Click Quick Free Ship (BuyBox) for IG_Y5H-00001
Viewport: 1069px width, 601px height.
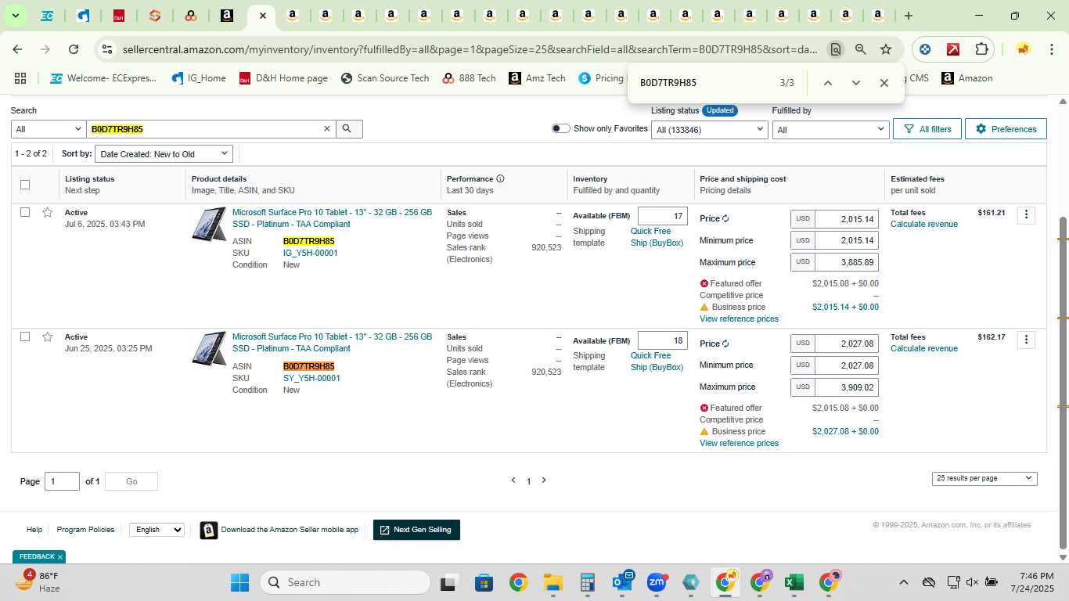click(657, 237)
